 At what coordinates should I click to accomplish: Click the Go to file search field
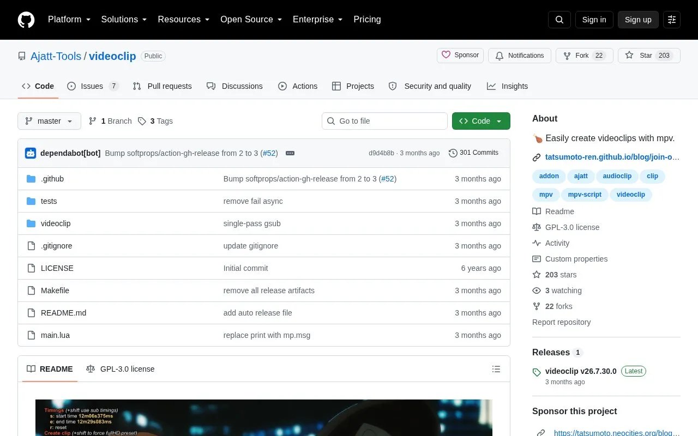click(x=384, y=121)
